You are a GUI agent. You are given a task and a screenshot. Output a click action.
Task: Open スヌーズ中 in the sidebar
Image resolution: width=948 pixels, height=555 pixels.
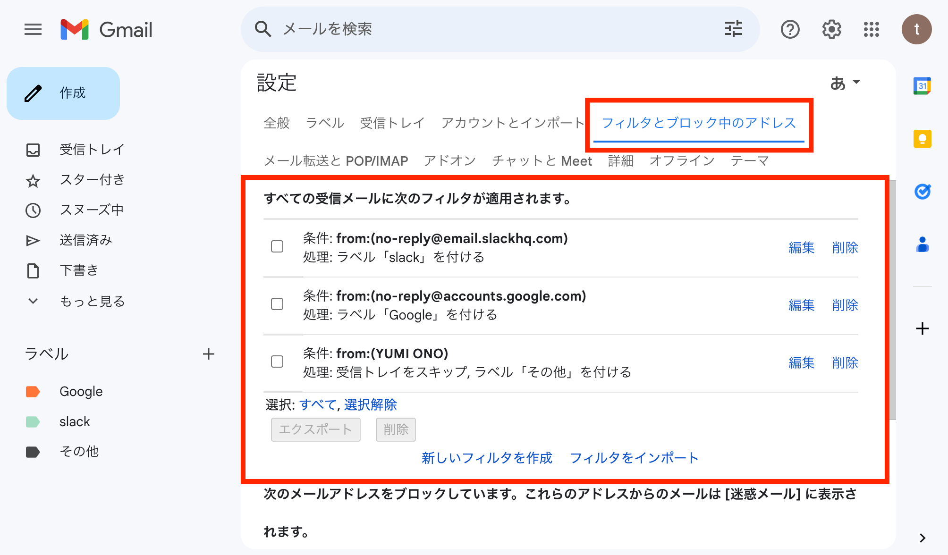pyautogui.click(x=92, y=210)
